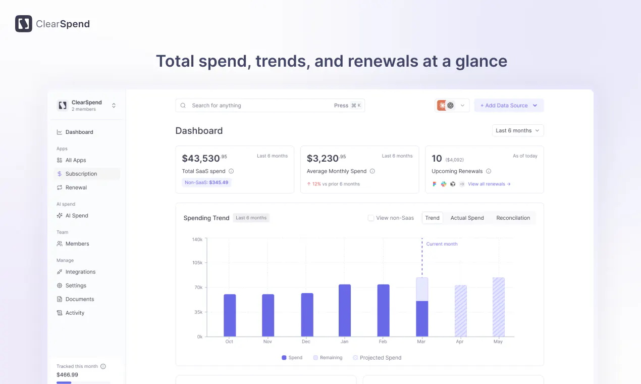Click the Figma logo in renewals card
The image size is (641, 384).
click(x=435, y=184)
